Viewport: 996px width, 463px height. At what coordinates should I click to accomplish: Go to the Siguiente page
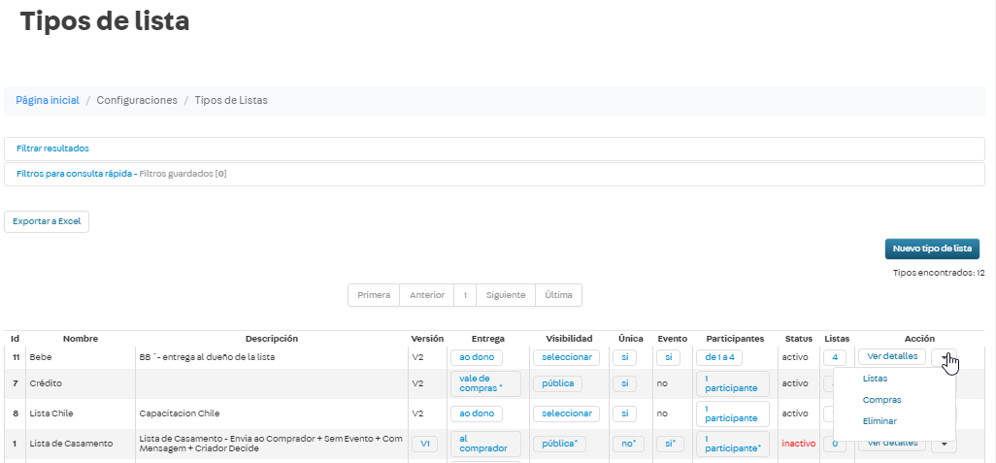tap(506, 295)
